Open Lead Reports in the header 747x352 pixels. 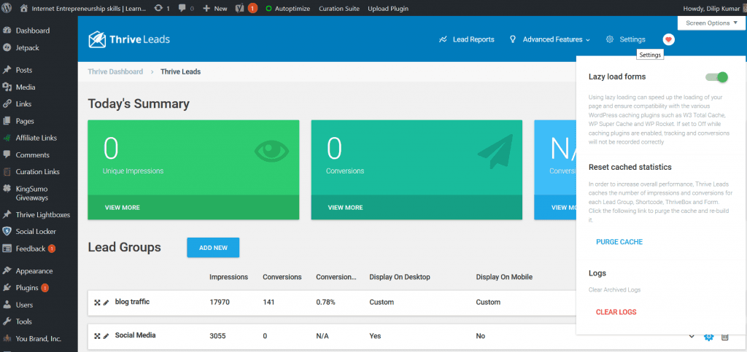466,39
